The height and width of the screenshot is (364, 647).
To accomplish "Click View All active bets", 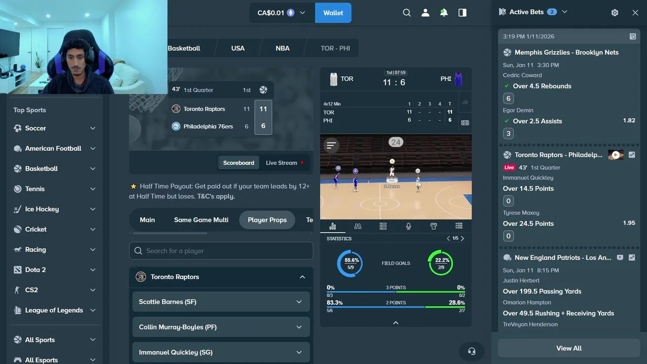I will click(x=569, y=348).
